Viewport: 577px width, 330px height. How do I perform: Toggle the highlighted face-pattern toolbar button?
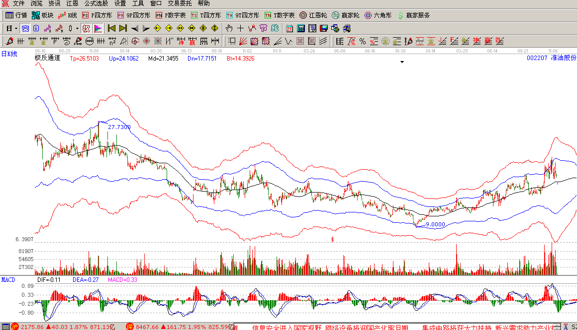(x=25, y=28)
